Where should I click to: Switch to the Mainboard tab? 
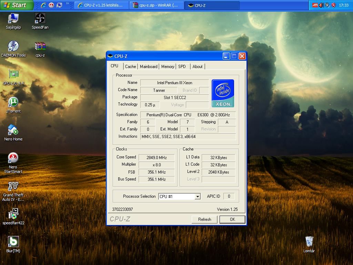[x=149, y=67]
